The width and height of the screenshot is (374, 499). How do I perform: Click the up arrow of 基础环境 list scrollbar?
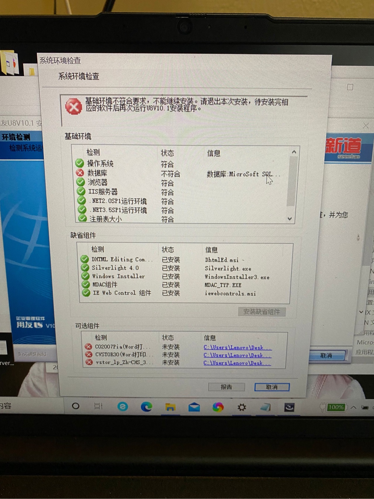294,152
